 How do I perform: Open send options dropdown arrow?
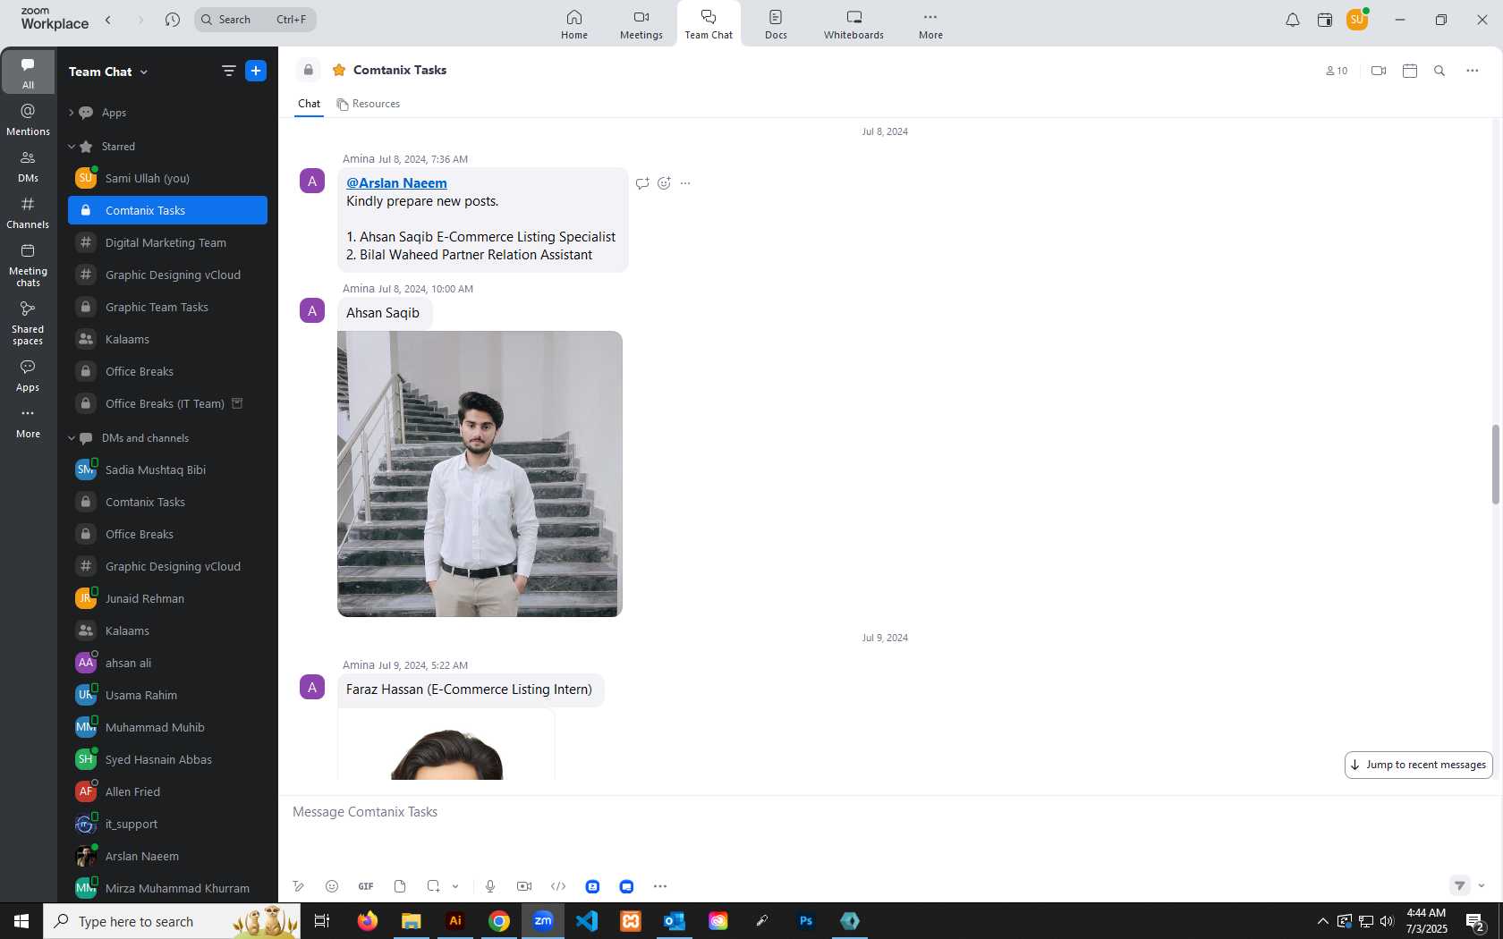pos(1482,885)
